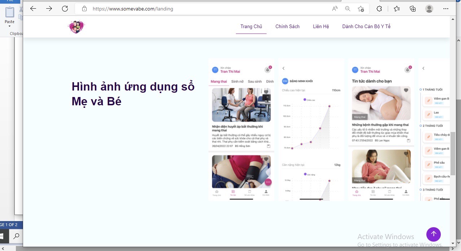
Task: Go forward with the browser forward arrow
Action: [49, 9]
